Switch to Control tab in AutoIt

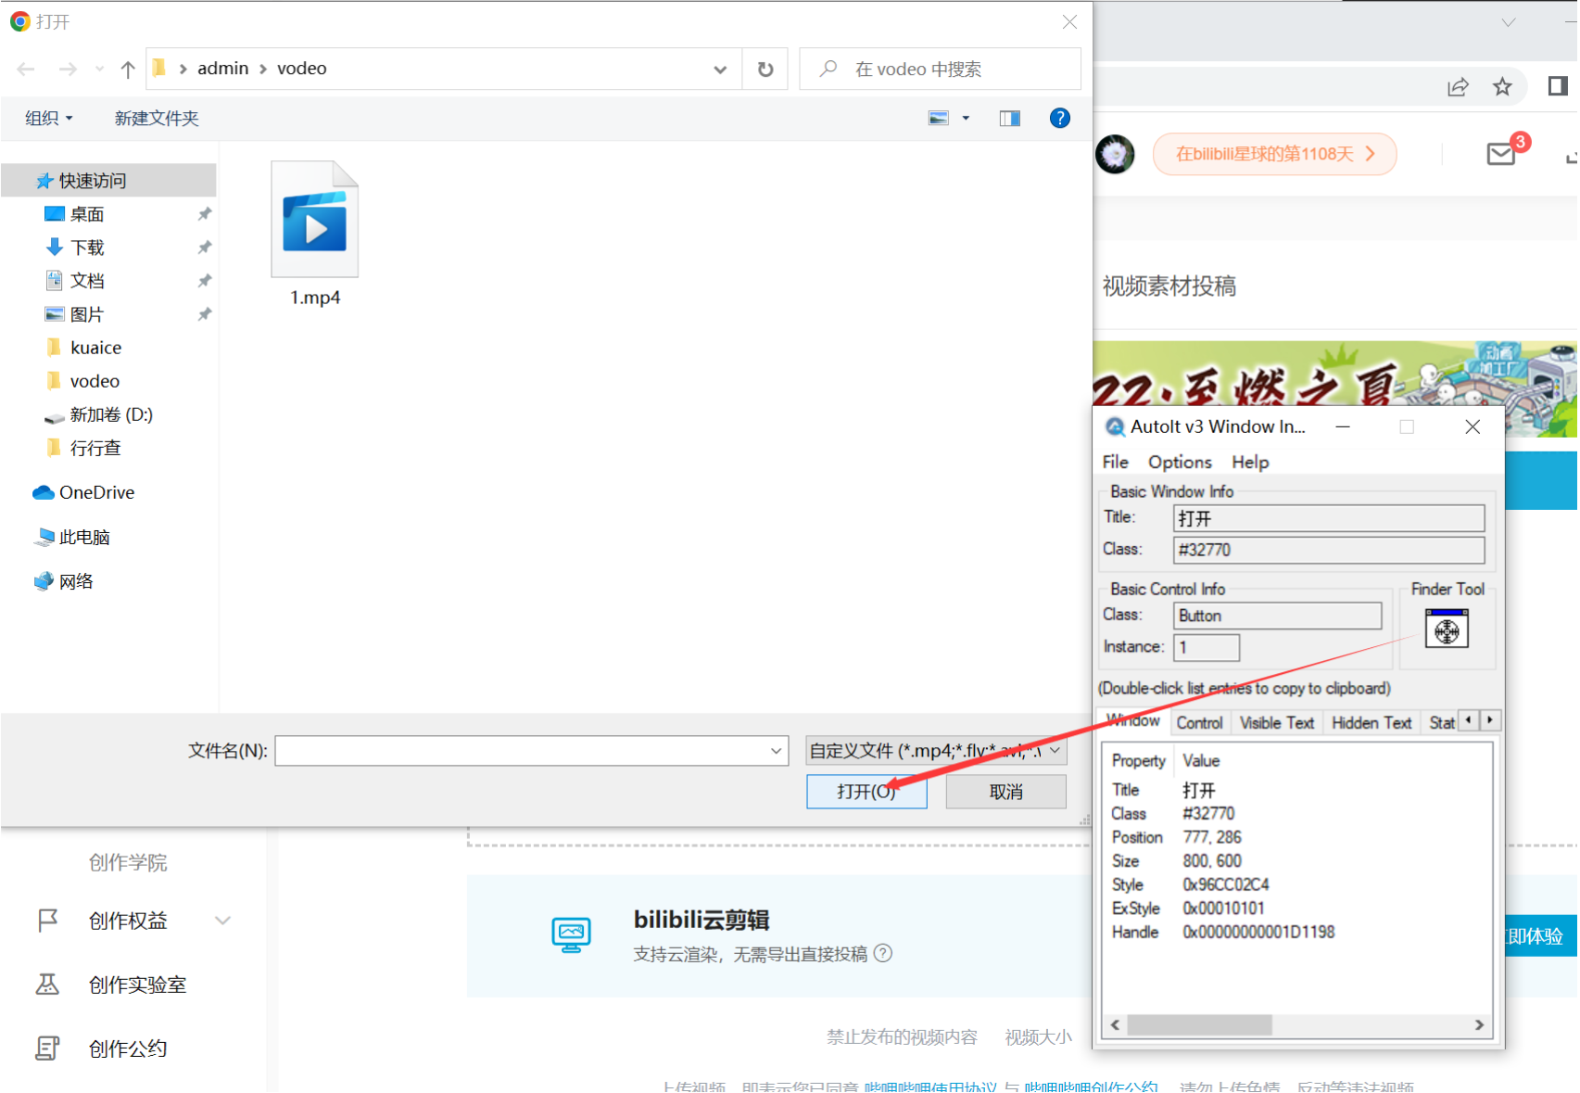coord(1199,722)
